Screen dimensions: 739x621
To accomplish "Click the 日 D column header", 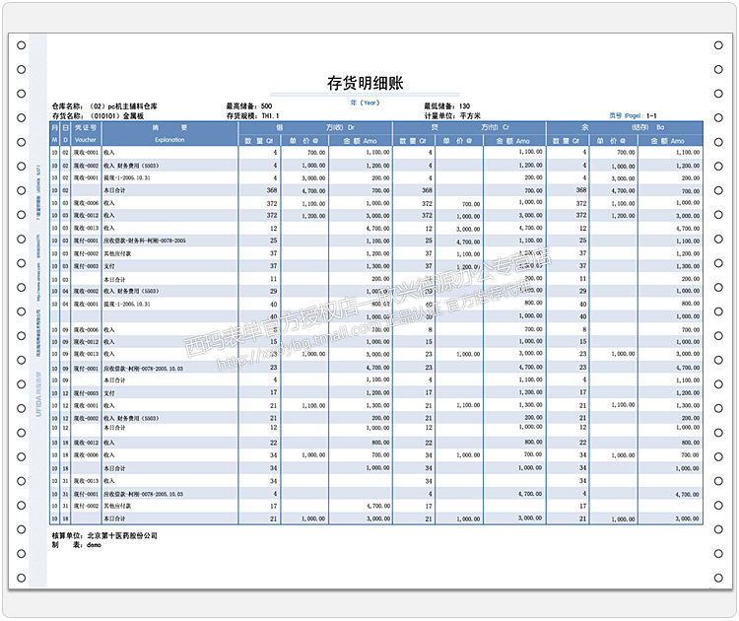I will click(65, 133).
